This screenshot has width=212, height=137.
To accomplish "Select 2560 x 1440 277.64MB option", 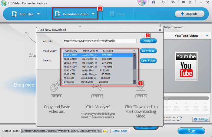I will [x=98, y=63].
